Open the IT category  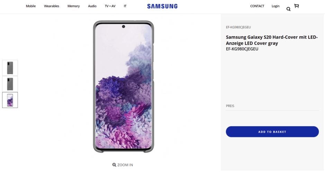tap(125, 6)
